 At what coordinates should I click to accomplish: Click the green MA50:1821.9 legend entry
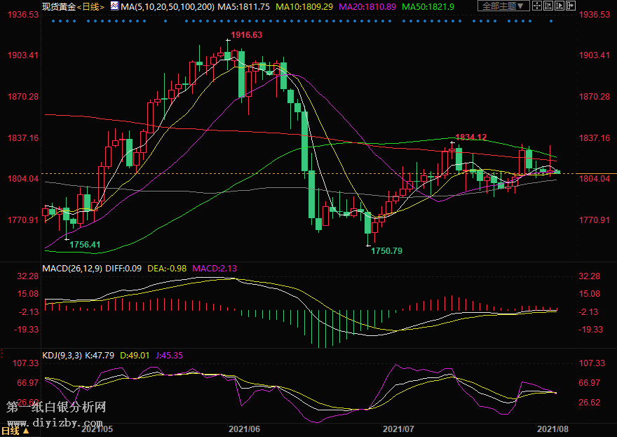coord(428,6)
